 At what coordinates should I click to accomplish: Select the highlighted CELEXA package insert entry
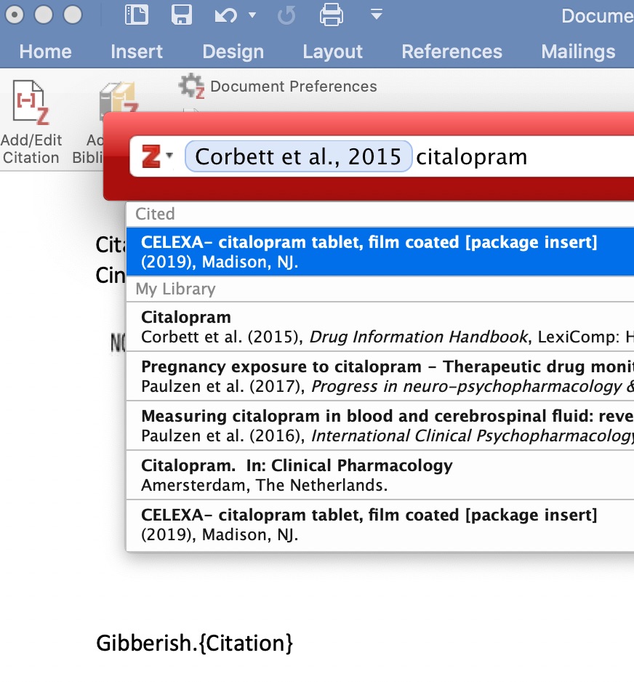point(364,252)
